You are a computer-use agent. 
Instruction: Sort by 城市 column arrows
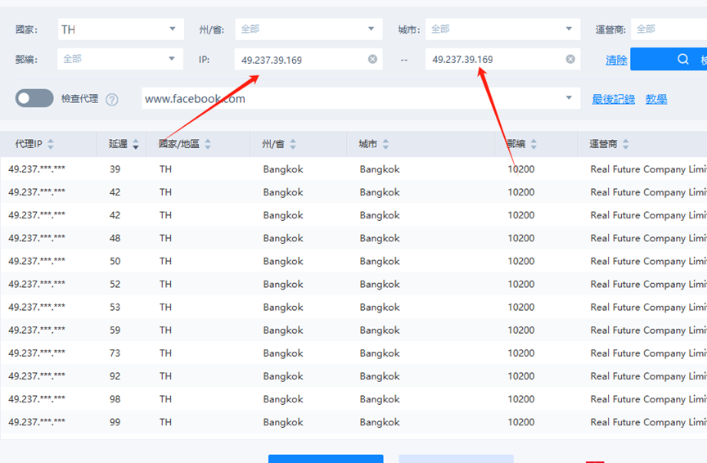[x=385, y=144]
